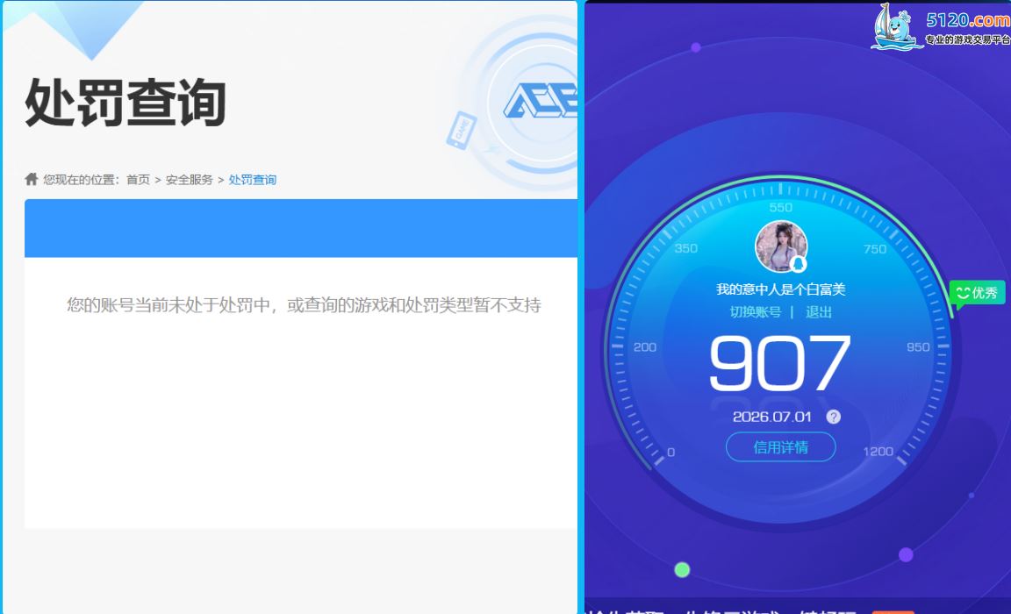Open the 信用详情 button

(781, 447)
